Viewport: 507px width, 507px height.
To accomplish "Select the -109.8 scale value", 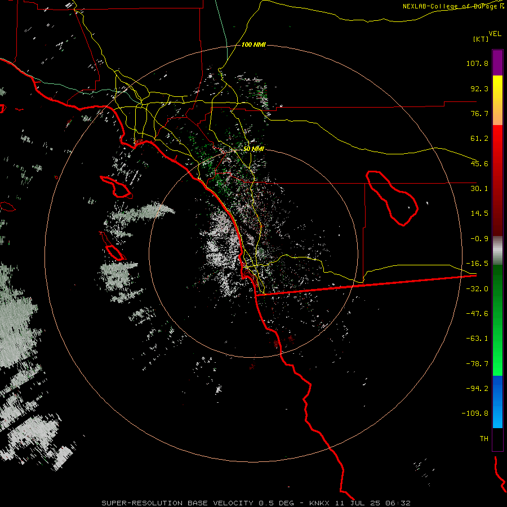I will (475, 413).
